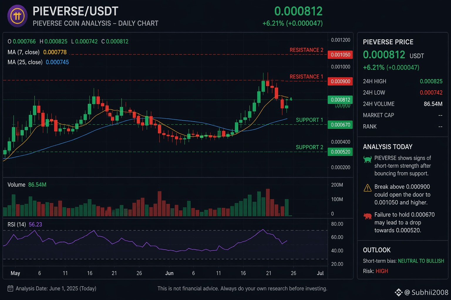
Task: Click the red 0.001050 price tag
Action: (x=340, y=55)
